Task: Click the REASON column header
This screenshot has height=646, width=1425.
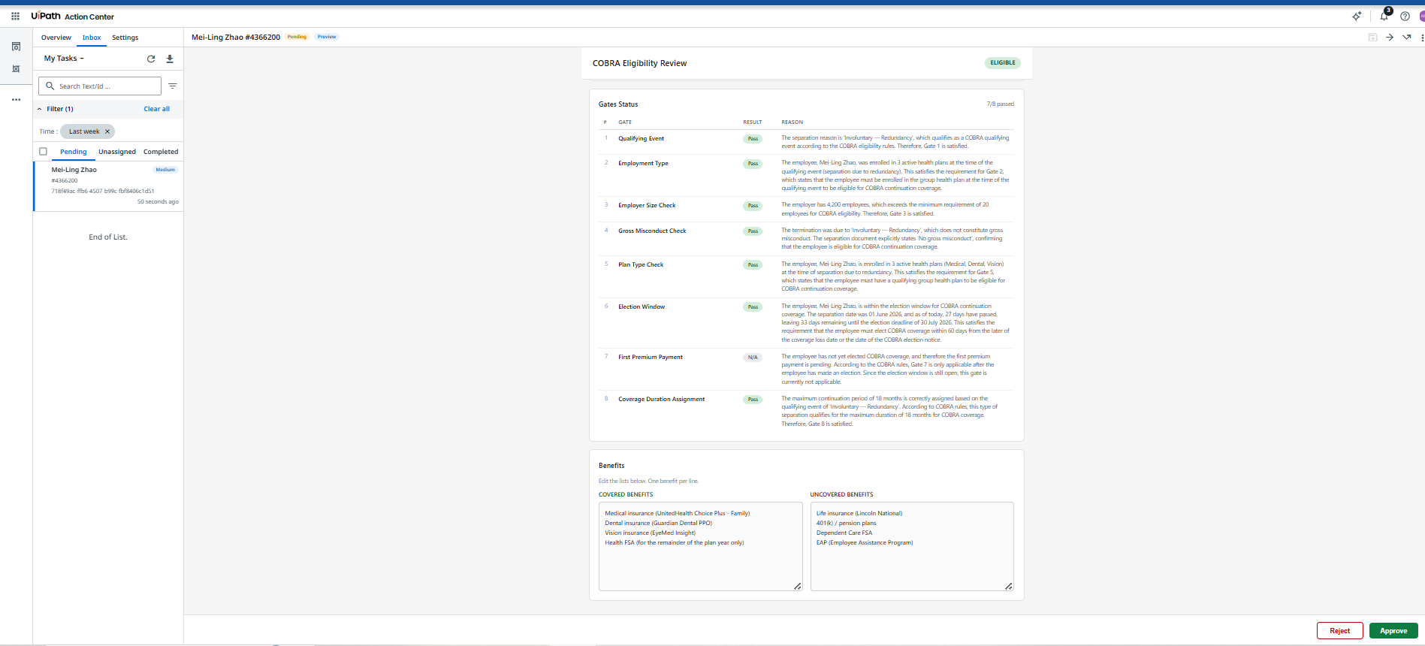Action: pyautogui.click(x=792, y=122)
